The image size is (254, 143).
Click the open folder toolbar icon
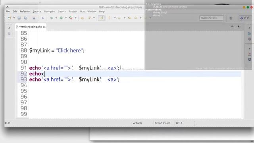click(83, 18)
